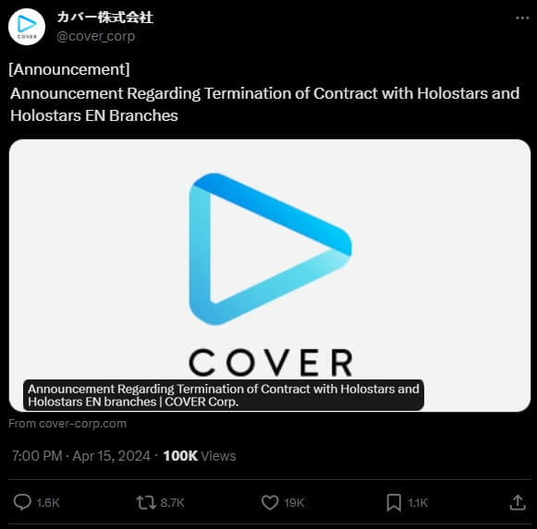Image resolution: width=537 pixels, height=529 pixels.
Task: Click the 8.7K reposts count
Action: point(172,502)
